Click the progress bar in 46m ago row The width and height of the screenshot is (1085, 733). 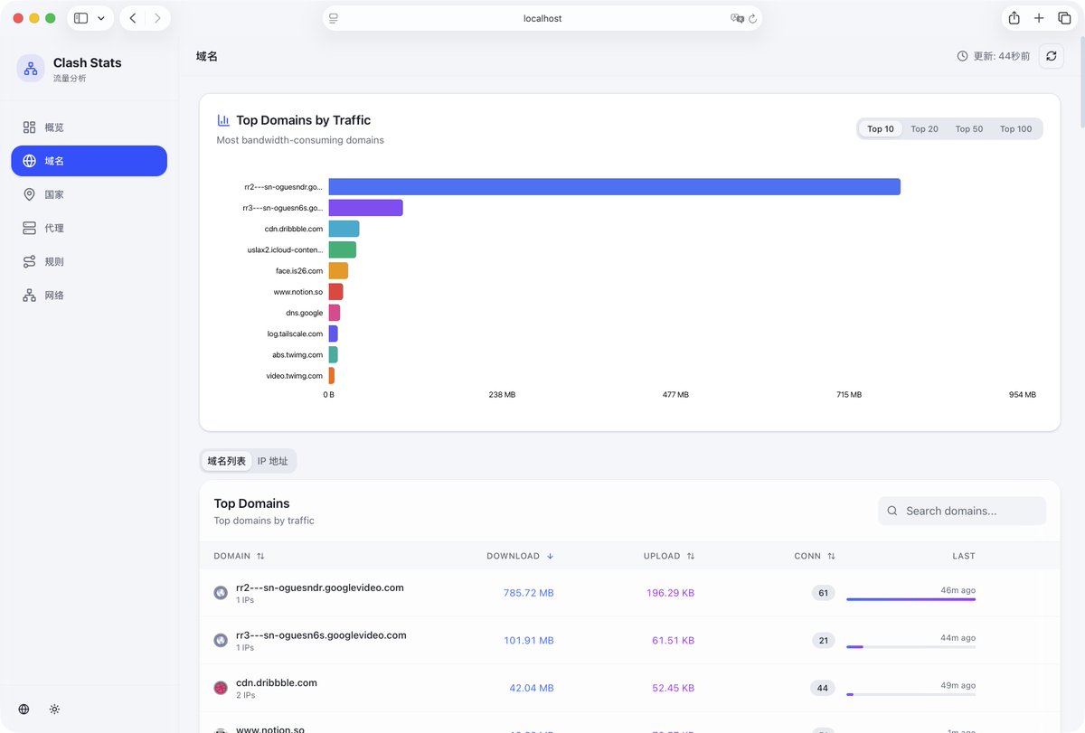point(911,599)
